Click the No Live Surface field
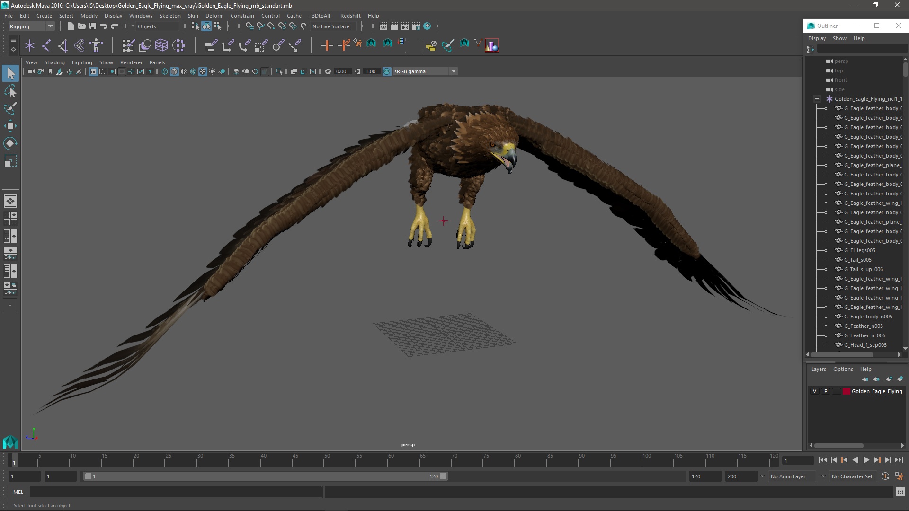Viewport: 909px width, 511px height. coord(334,26)
